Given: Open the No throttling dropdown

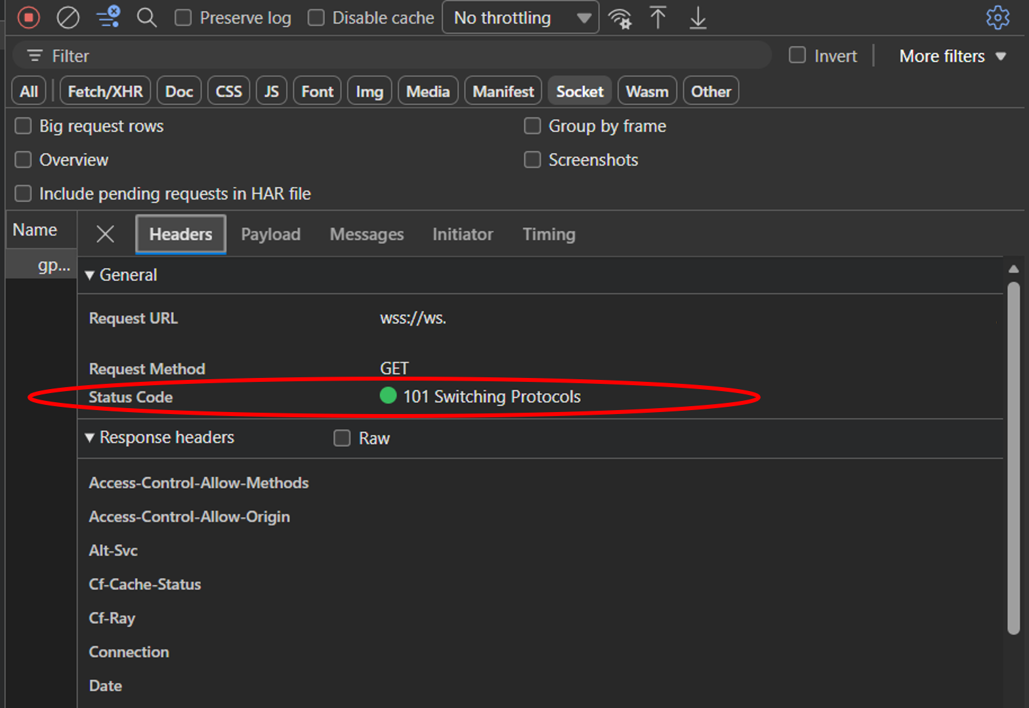Looking at the screenshot, I should tap(520, 18).
